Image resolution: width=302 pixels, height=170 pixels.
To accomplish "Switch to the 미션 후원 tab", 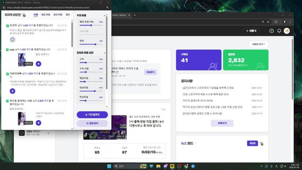I will [58, 15].
